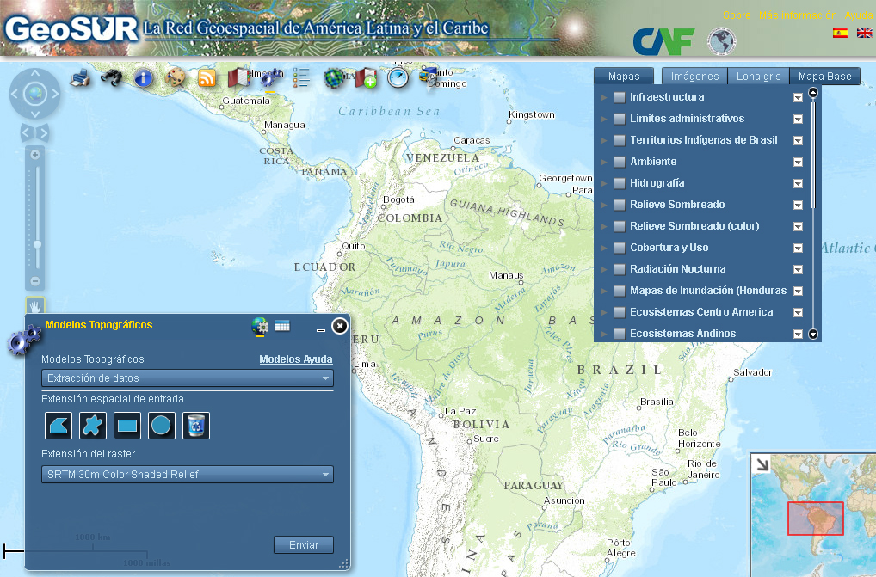The width and height of the screenshot is (876, 577).
Task: Check the Cobertura y Uso layer
Action: click(620, 248)
